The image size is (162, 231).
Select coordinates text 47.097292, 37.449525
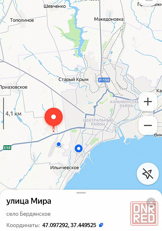69,225
